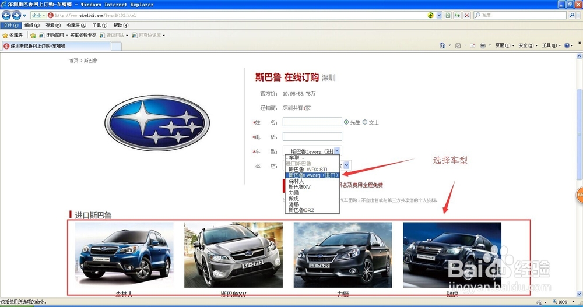Image resolution: width=583 pixels, height=307 pixels.
Task: Click the blue Help question mark icon
Action: click(x=567, y=45)
